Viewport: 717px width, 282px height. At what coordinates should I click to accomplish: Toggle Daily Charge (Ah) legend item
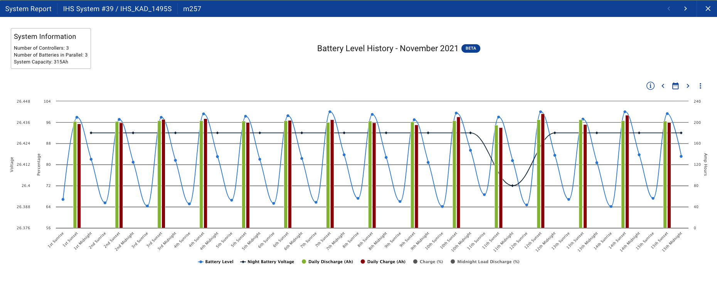[383, 262]
